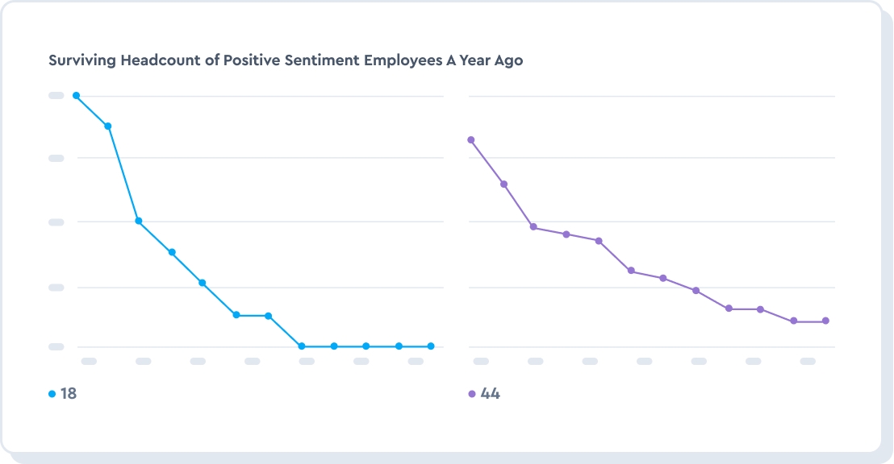This screenshot has height=464, width=894.
Task: Click the third data point on the purple line
Action: point(533,227)
